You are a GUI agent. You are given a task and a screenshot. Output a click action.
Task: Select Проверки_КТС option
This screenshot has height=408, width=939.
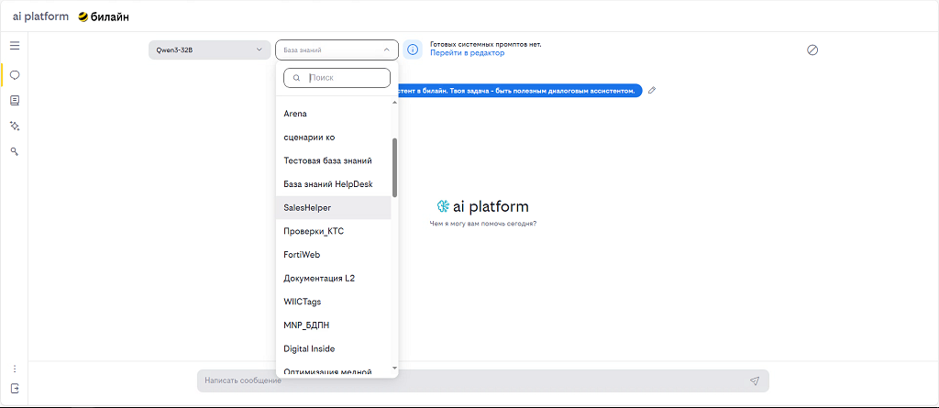[x=334, y=231]
